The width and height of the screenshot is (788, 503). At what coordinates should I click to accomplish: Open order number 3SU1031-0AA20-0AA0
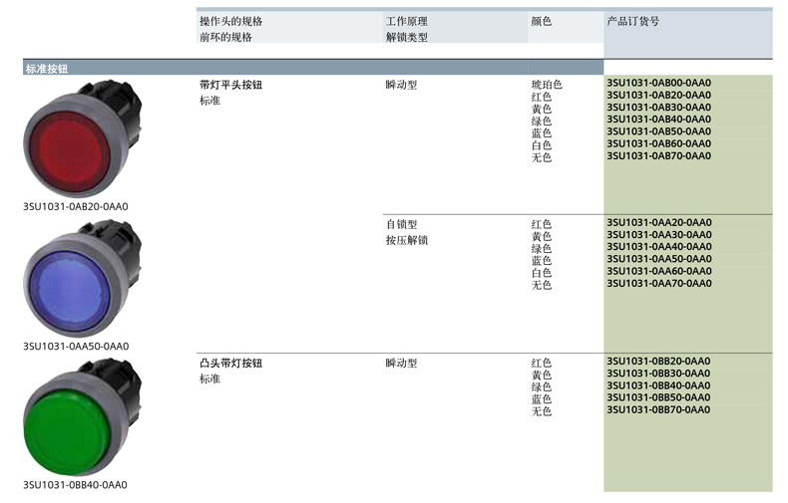click(658, 223)
